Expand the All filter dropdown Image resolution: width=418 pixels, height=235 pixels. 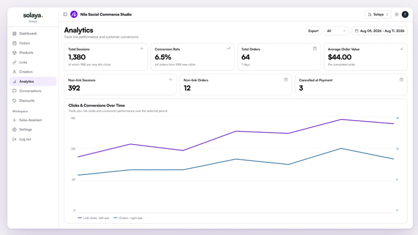[336, 31]
